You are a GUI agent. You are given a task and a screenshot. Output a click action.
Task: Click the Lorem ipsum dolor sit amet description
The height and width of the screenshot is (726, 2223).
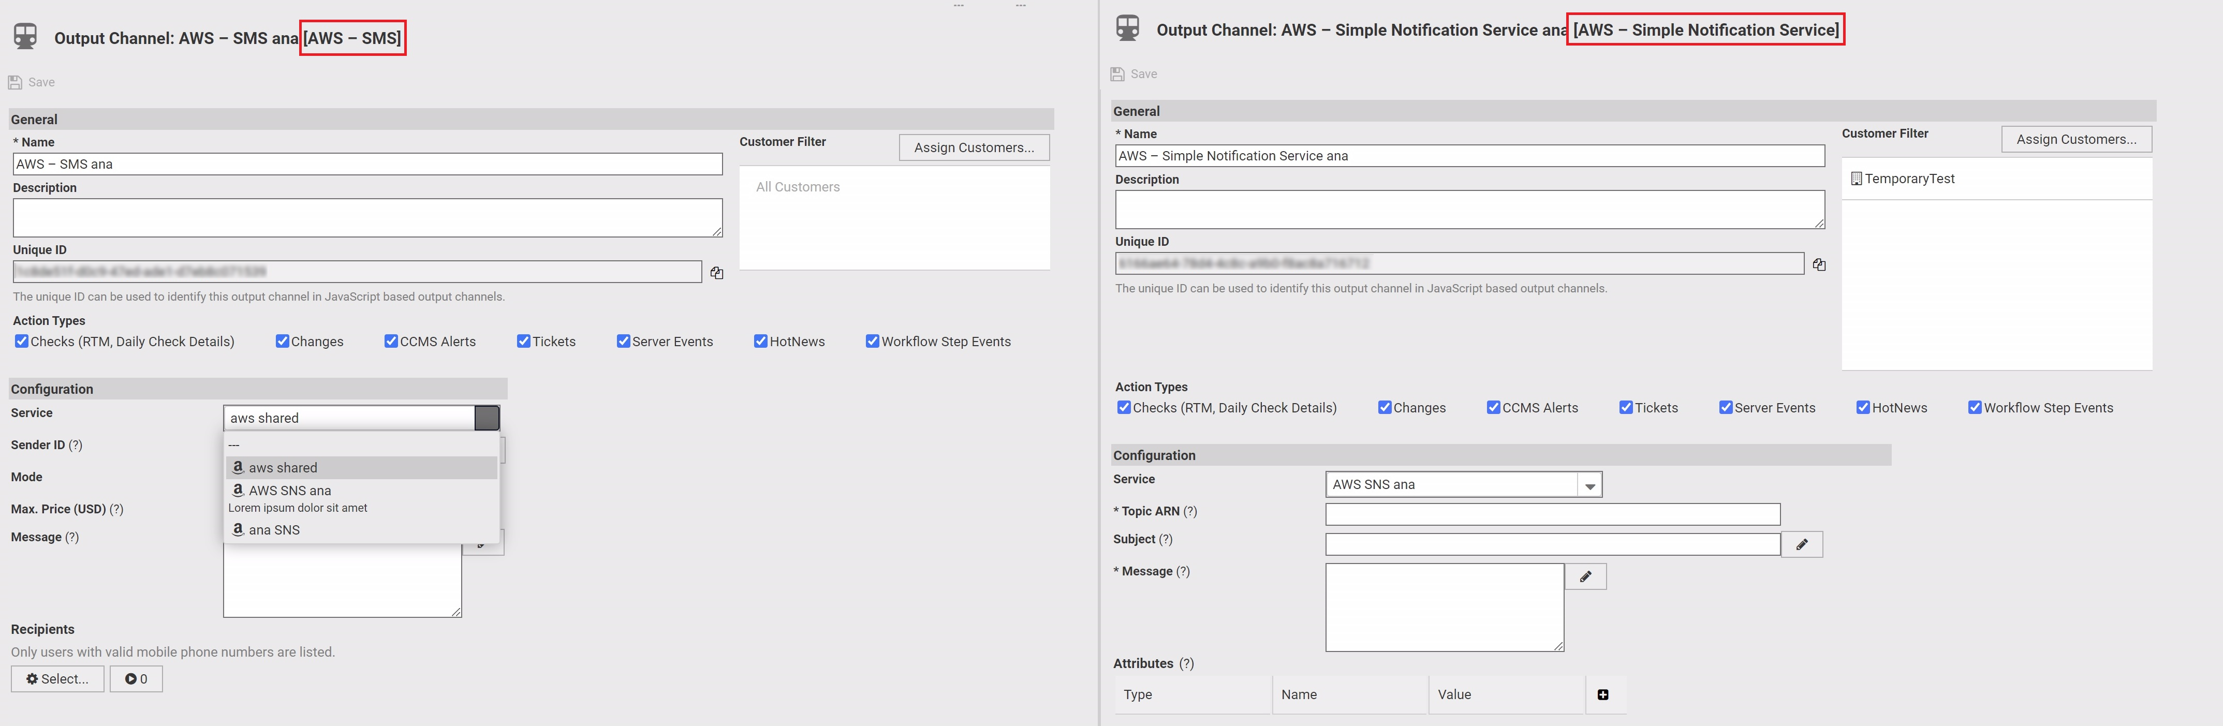[x=298, y=509]
